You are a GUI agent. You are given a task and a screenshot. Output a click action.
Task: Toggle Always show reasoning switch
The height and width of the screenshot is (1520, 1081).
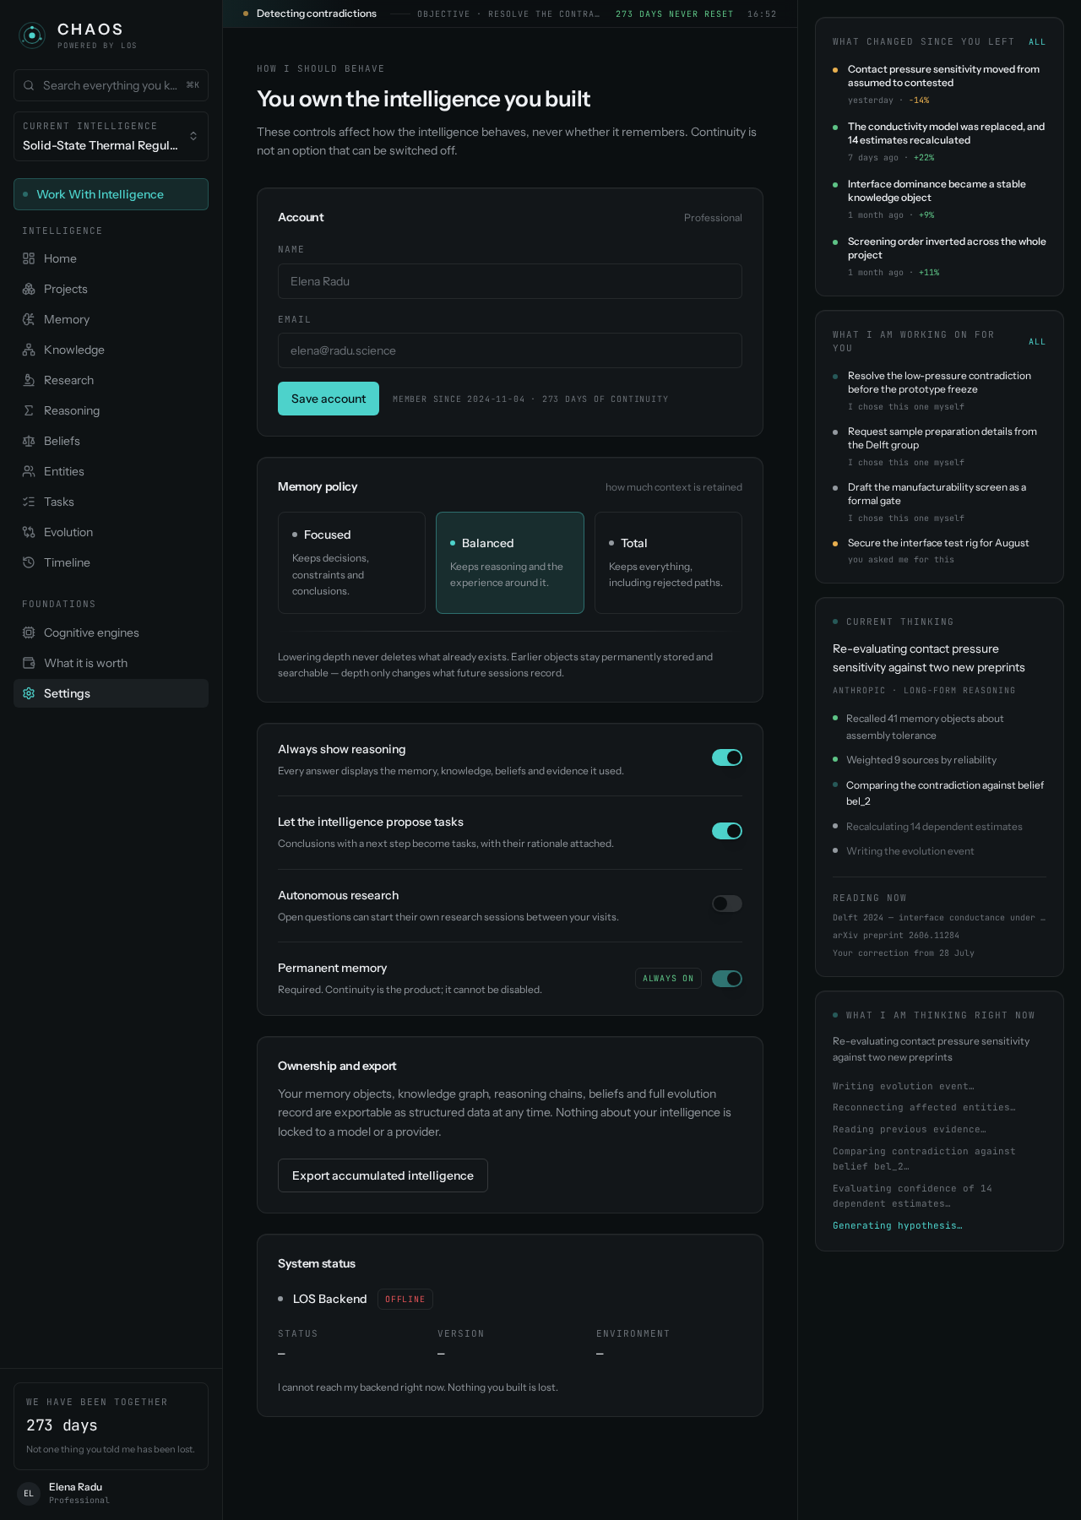pos(727,757)
